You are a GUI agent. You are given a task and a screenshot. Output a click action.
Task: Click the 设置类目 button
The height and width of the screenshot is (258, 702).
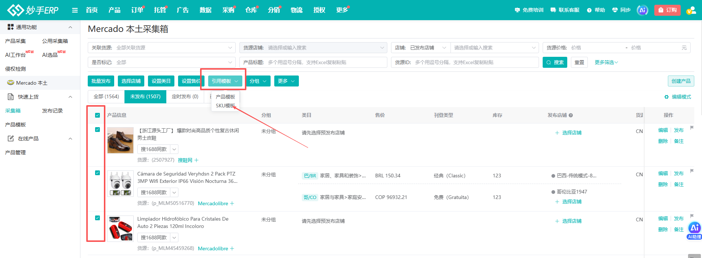(x=161, y=81)
